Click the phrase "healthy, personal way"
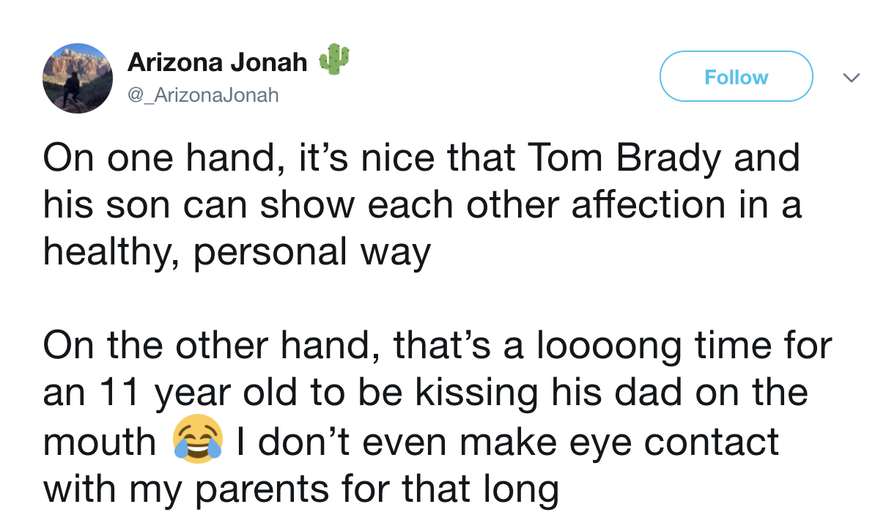886x526 pixels. 237,253
